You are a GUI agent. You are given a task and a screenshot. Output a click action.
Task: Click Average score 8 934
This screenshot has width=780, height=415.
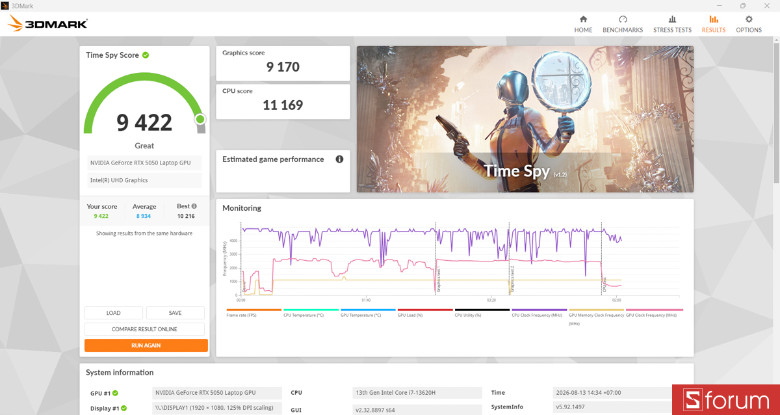144,216
